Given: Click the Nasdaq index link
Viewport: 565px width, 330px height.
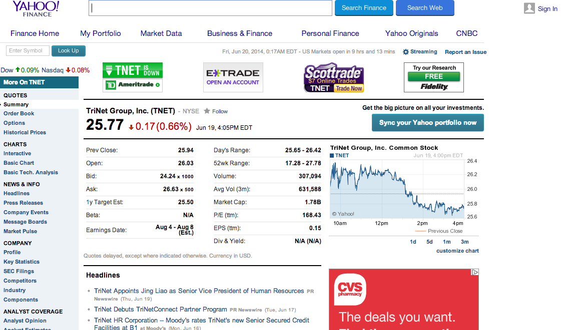Looking at the screenshot, I should [x=52, y=70].
